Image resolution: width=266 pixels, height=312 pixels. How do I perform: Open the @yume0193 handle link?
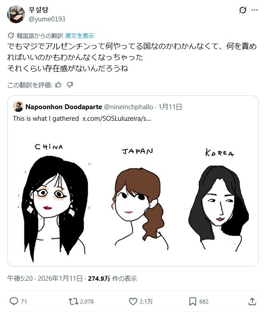tap(47, 19)
